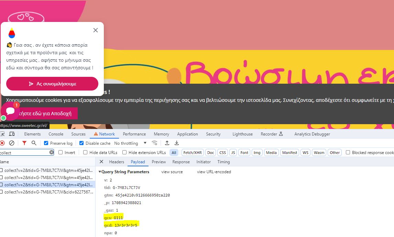Select the first collect request row
Image resolution: width=394 pixels, height=237 pixels.
tap(47, 170)
